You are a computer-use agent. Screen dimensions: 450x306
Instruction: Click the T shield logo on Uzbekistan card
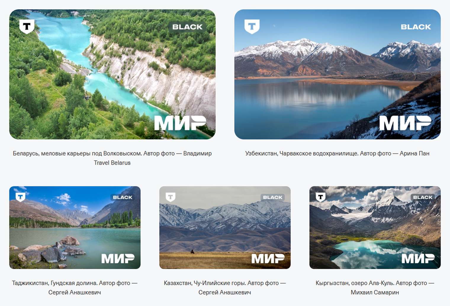point(252,27)
